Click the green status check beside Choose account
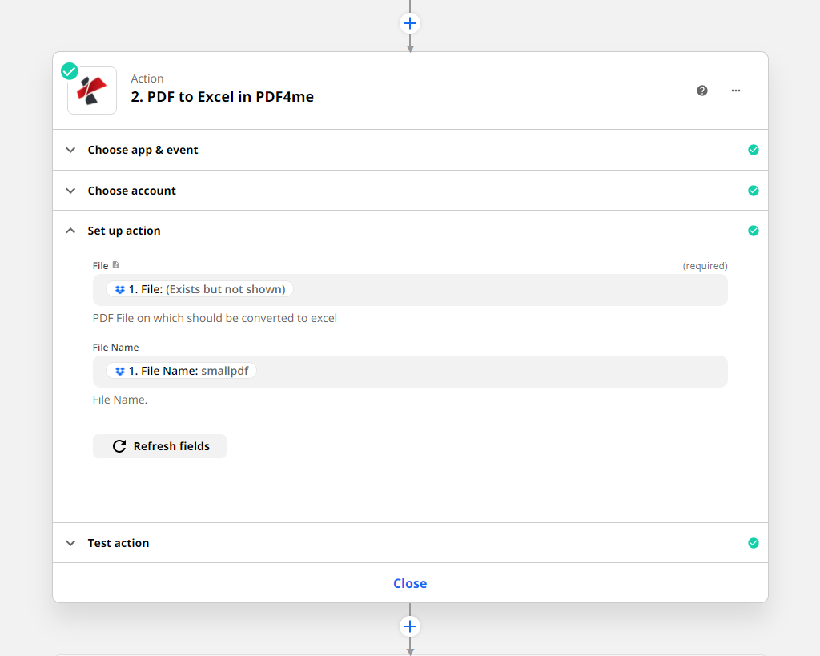Image resolution: width=820 pixels, height=656 pixels. [x=754, y=191]
